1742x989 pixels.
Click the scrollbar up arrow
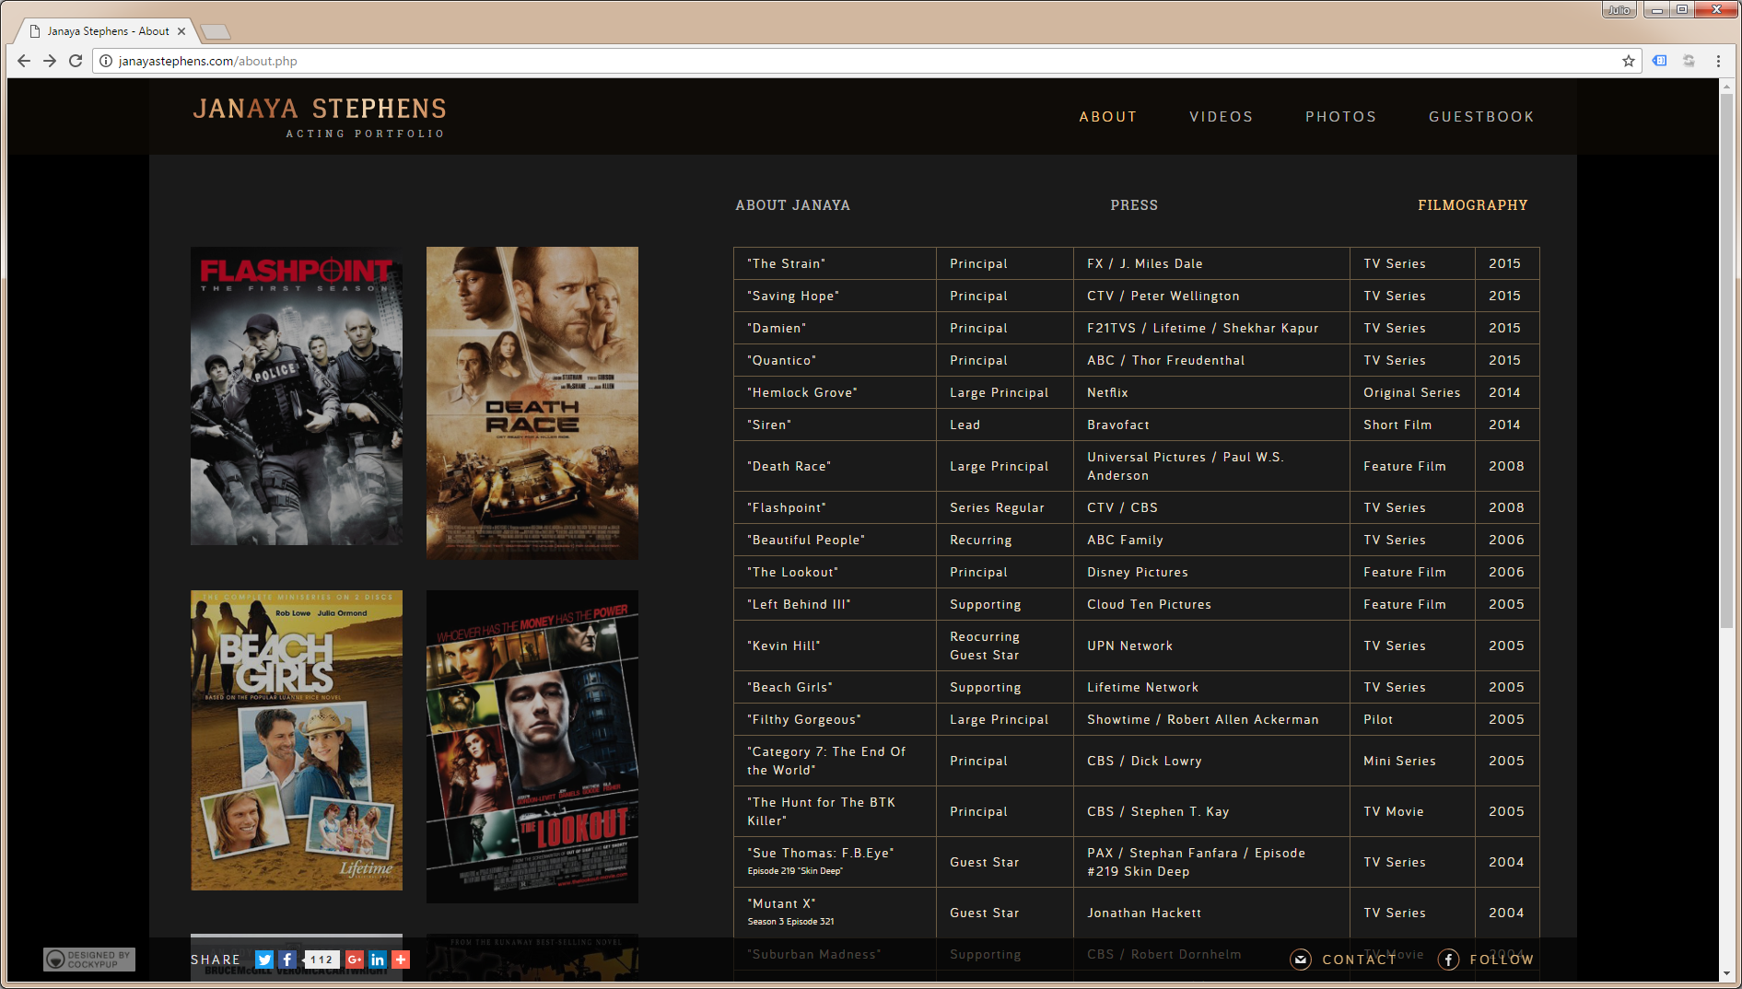point(1726,86)
